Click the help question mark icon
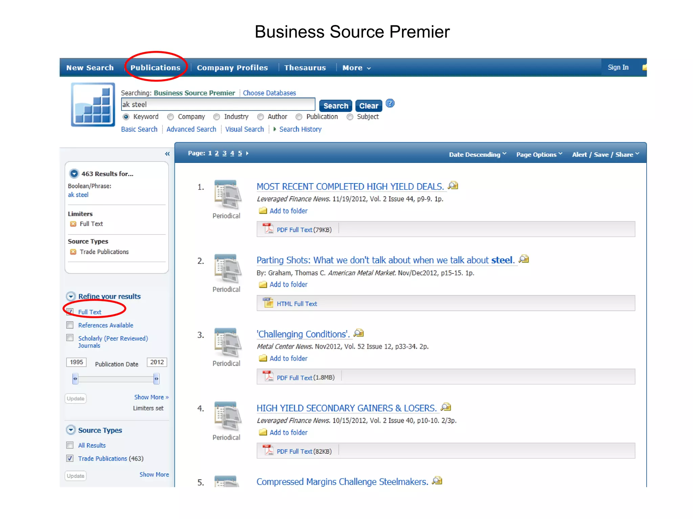Image resolution: width=693 pixels, height=519 pixels. click(390, 103)
